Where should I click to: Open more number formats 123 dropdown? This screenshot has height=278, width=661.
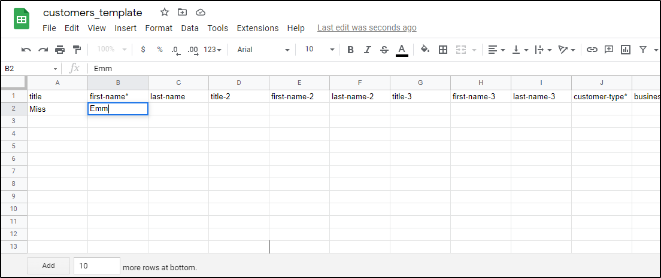pos(213,49)
